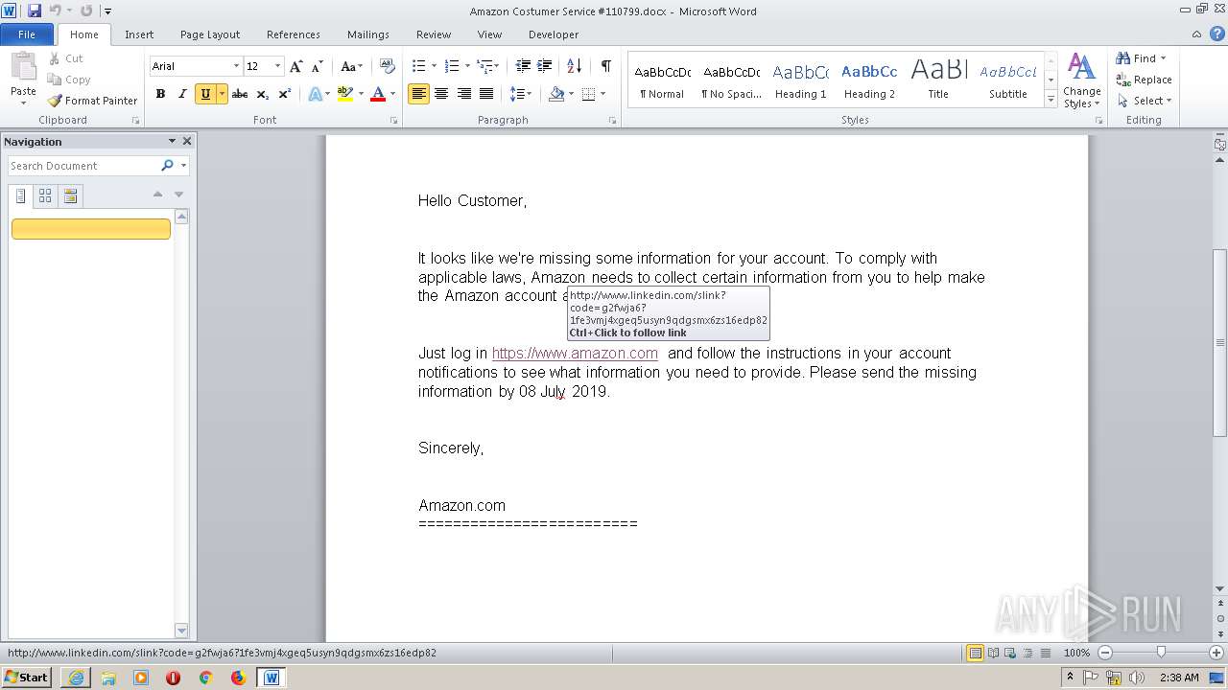Apply strikethrough formatting

(240, 94)
